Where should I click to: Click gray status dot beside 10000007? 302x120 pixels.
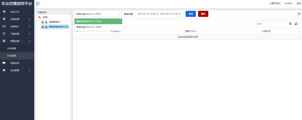click(43, 22)
